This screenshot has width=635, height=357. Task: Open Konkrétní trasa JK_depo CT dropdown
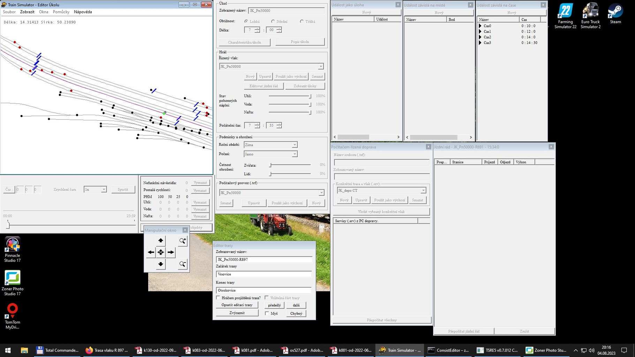(x=423, y=190)
